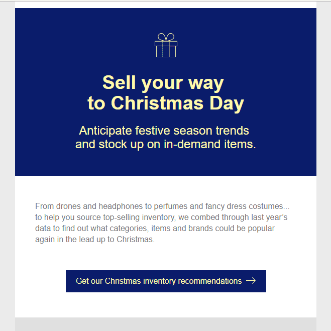Viewport: 331px width, 331px height.
Task: Select 'Anticipate festive season trends' subheading line
Action: pyautogui.click(x=164, y=131)
